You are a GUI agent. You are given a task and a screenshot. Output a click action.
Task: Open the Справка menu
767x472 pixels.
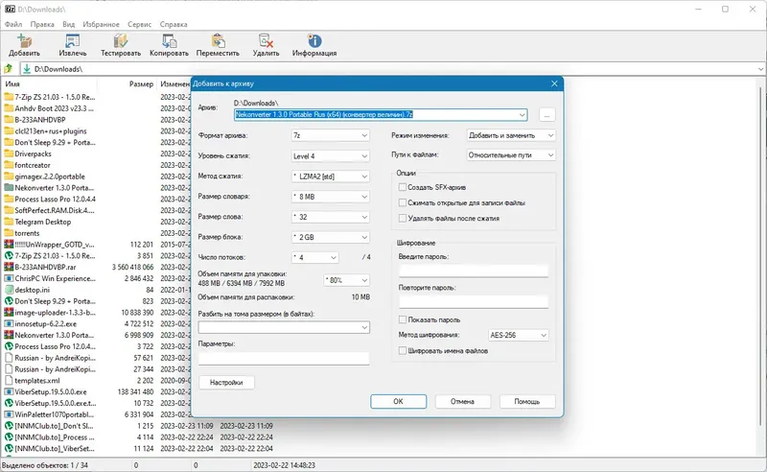pyautogui.click(x=174, y=24)
